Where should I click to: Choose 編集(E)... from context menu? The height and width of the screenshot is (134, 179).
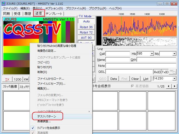coord(61,88)
